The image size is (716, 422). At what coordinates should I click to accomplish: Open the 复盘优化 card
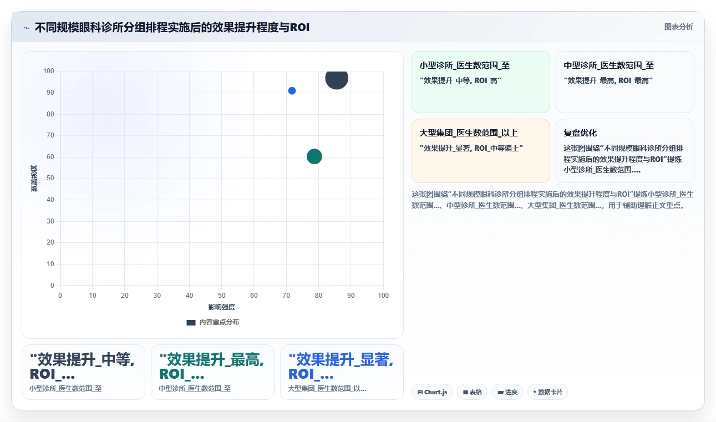tap(624, 151)
